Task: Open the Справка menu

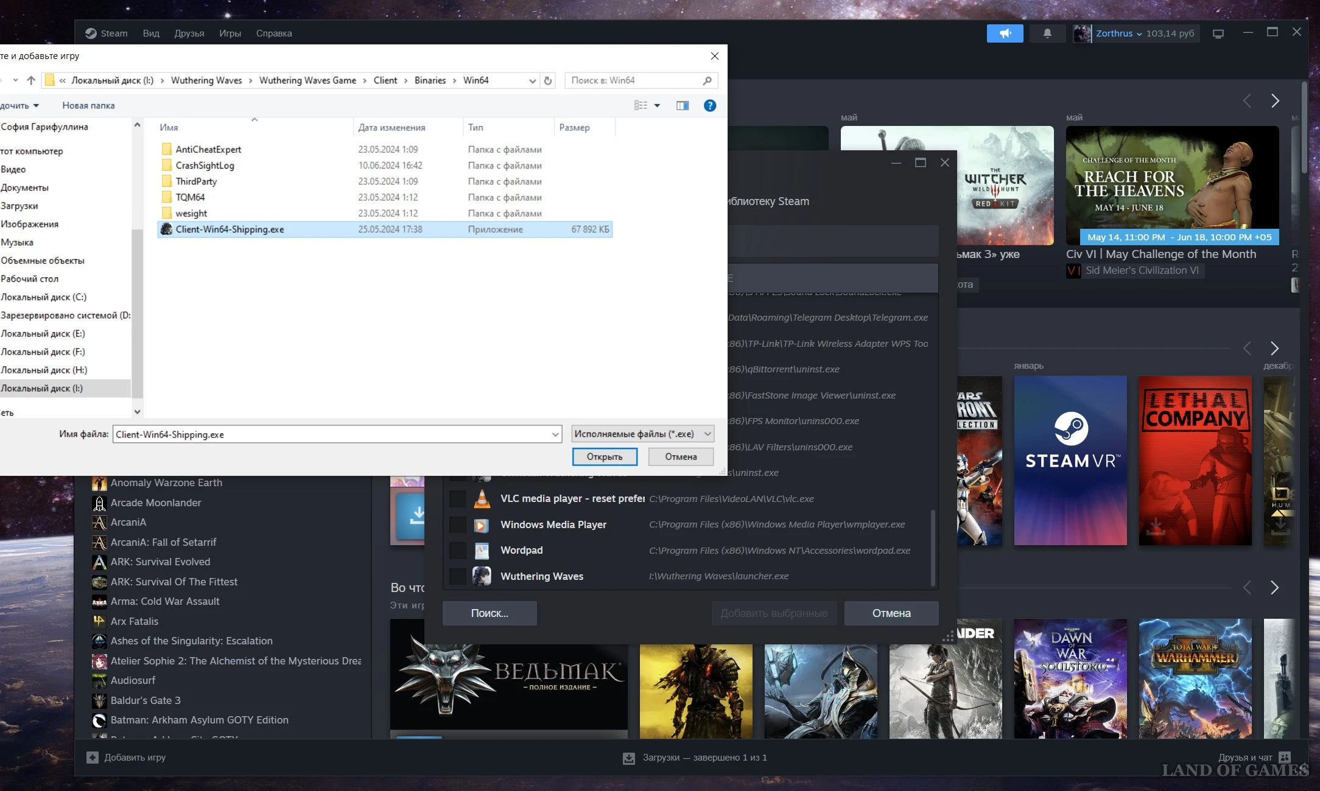Action: pyautogui.click(x=274, y=33)
